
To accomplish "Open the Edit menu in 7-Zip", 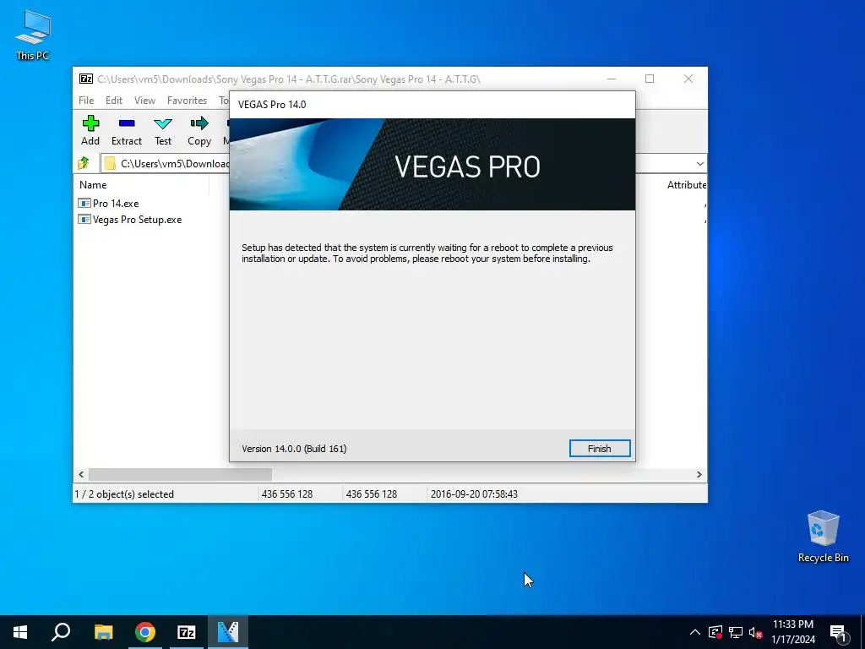I will pos(114,101).
